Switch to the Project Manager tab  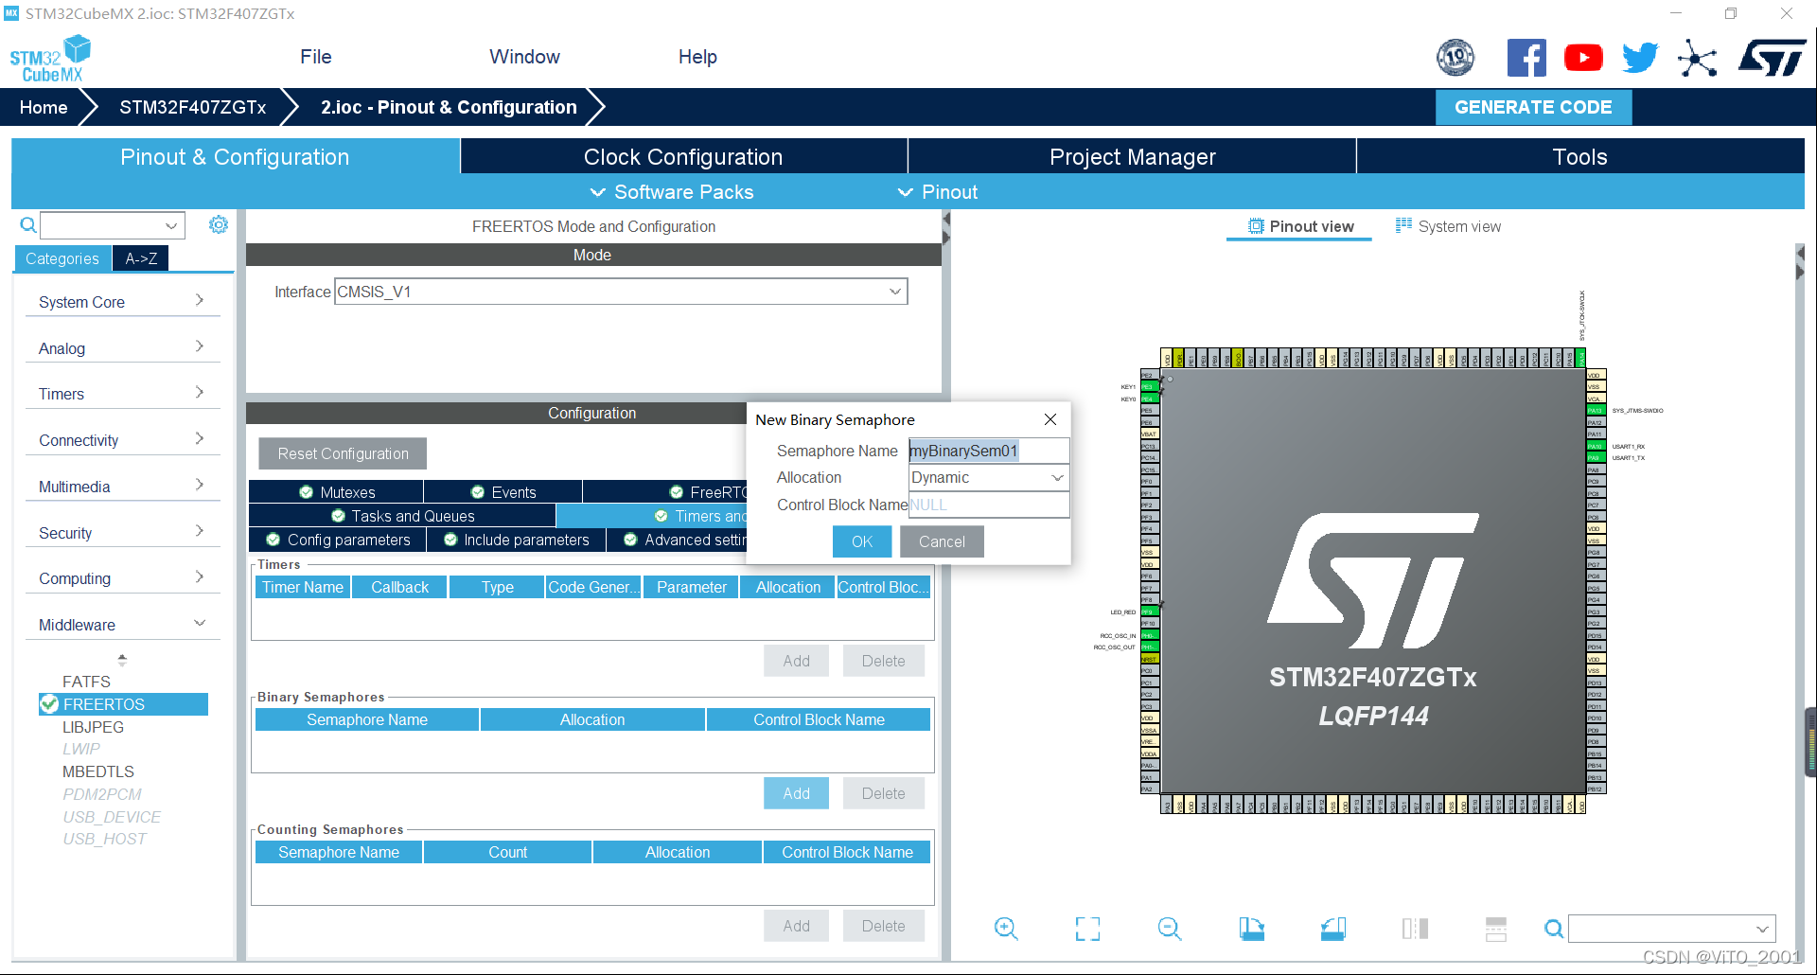pos(1132,156)
